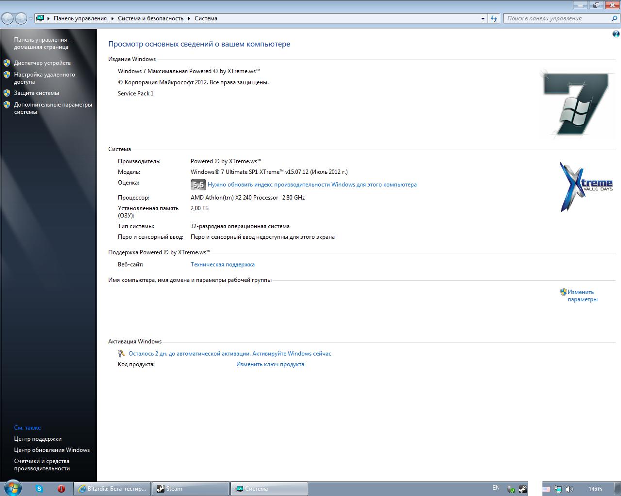The image size is (621, 496).
Task: Click the 14:05 taskbar clock
Action: (595, 489)
